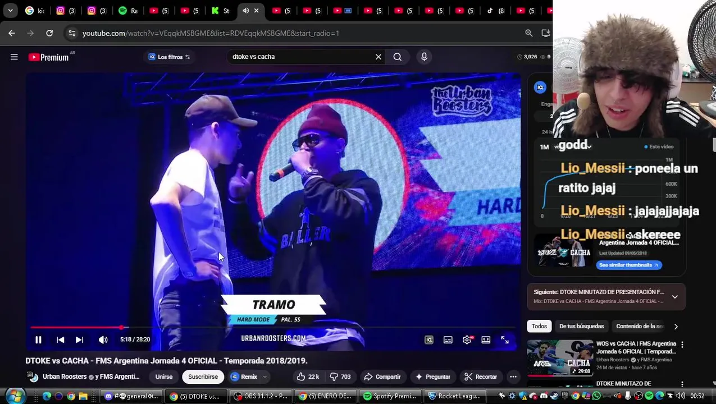Image resolution: width=716 pixels, height=404 pixels.
Task: Select Contenido de la serie chip
Action: [x=640, y=326]
